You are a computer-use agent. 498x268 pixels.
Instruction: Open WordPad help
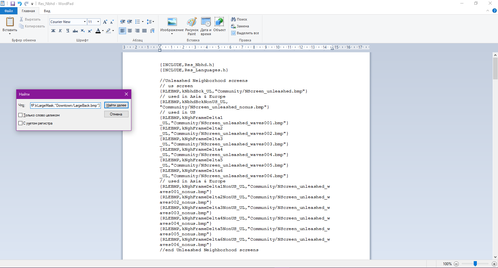(x=494, y=11)
